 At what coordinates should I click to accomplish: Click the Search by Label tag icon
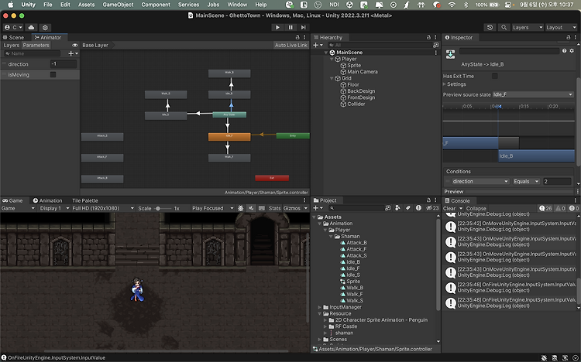click(407, 208)
